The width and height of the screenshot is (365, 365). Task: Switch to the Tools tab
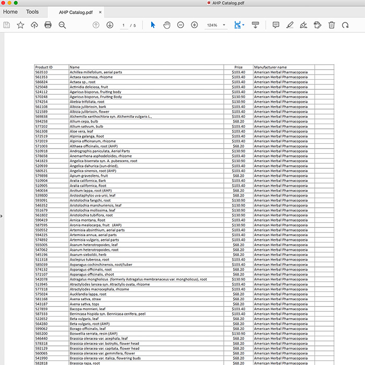32,12
